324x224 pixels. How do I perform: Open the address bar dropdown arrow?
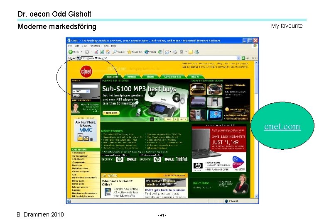point(238,58)
